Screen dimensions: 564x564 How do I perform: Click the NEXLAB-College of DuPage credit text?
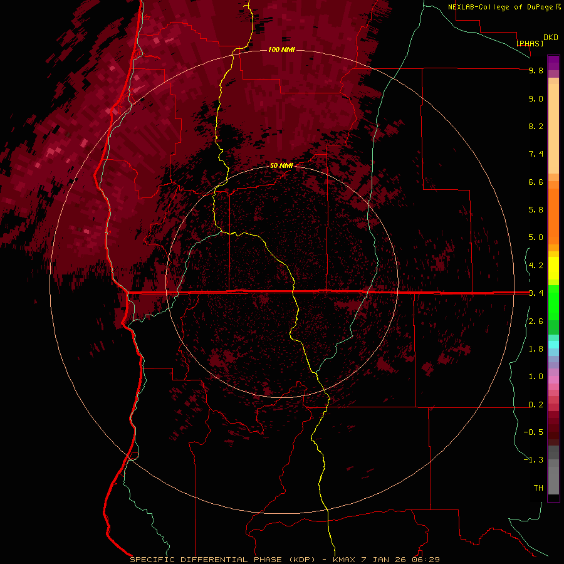[500, 7]
